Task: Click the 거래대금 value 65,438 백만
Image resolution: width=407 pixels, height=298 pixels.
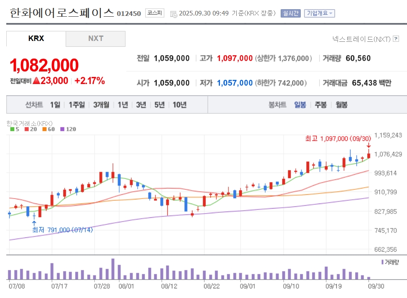Action: (372, 83)
